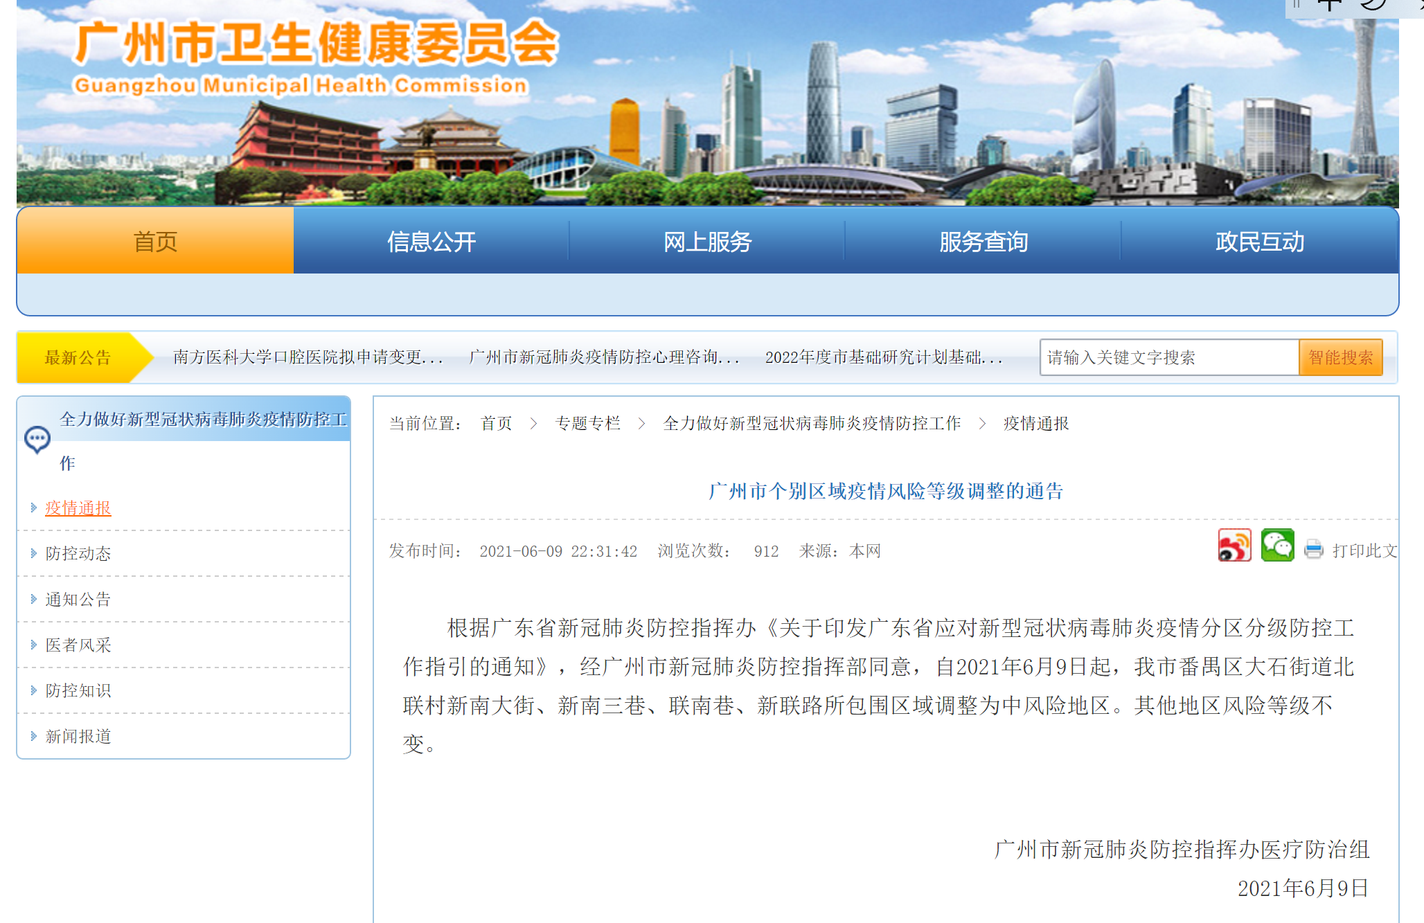Focus the keyword search input field

pos(1168,357)
